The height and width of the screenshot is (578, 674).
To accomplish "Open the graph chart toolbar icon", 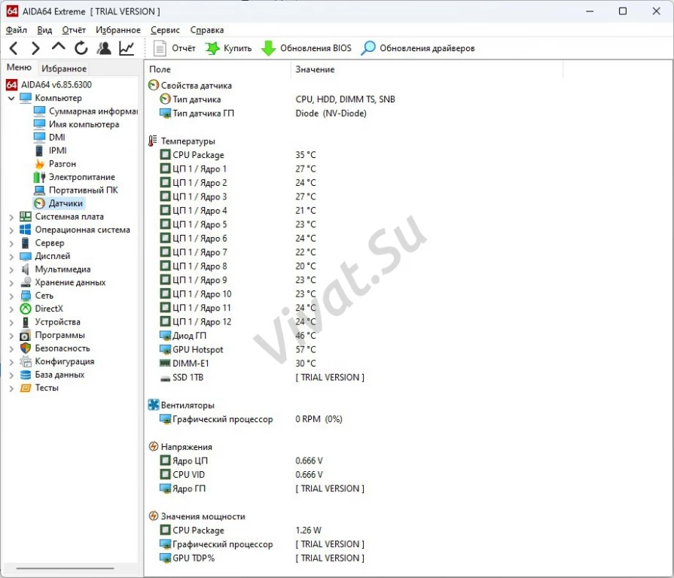I will [x=127, y=48].
